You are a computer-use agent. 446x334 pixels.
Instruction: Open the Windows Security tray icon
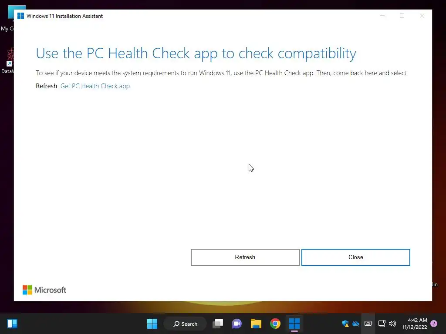pyautogui.click(x=345, y=324)
